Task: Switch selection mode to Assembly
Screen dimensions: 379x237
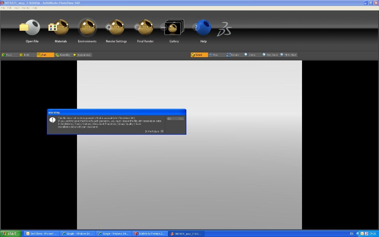Action: click(x=63, y=55)
